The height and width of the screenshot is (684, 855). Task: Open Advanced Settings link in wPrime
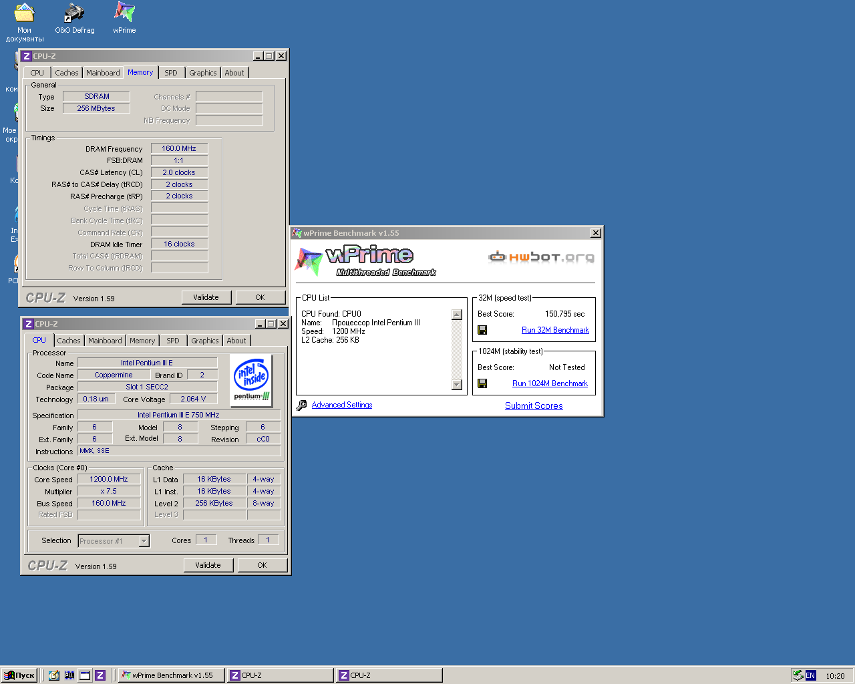point(342,405)
